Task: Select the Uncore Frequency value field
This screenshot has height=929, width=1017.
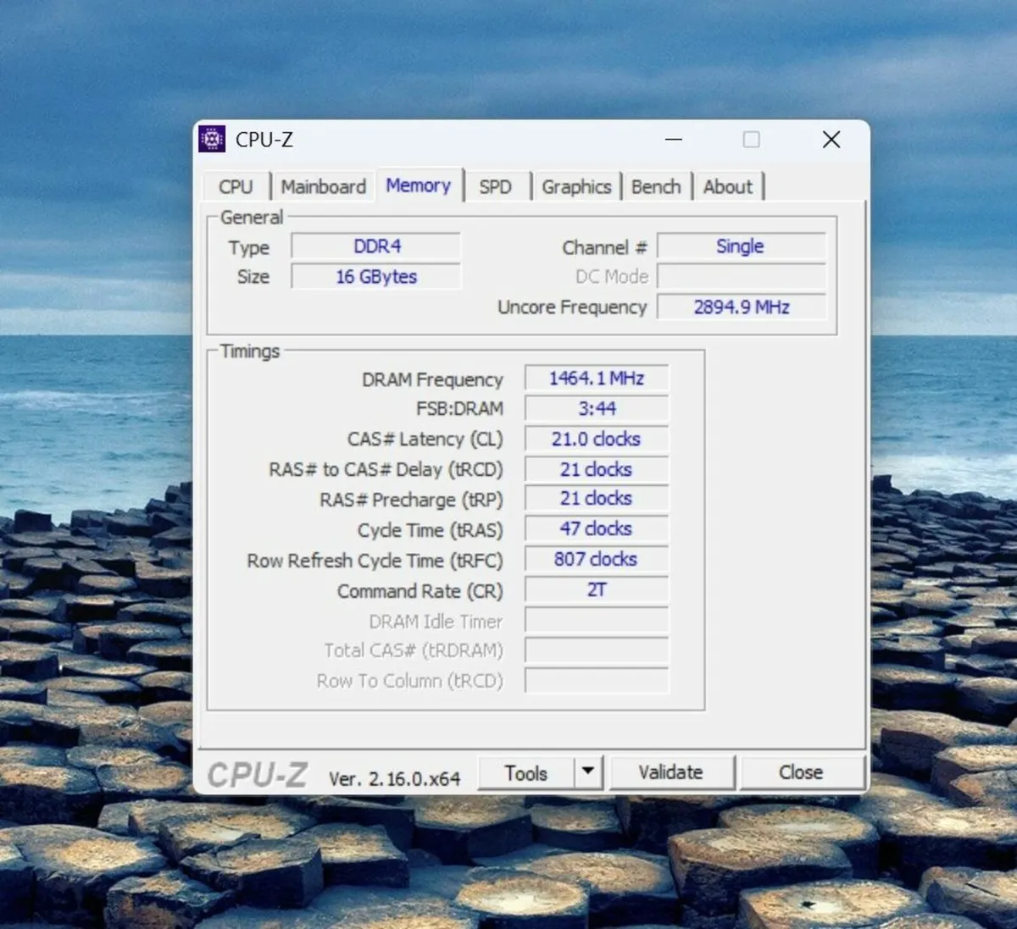Action: pos(740,307)
